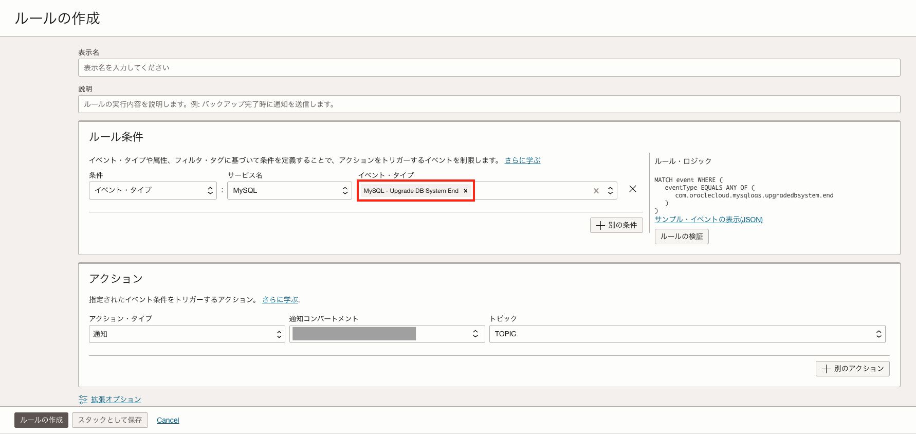Click the plus icon on 別のアクション
Viewport: 916px width, 434px height.
pyautogui.click(x=826, y=369)
